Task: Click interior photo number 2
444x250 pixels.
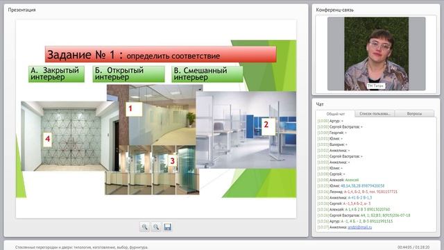Action: coord(246,130)
